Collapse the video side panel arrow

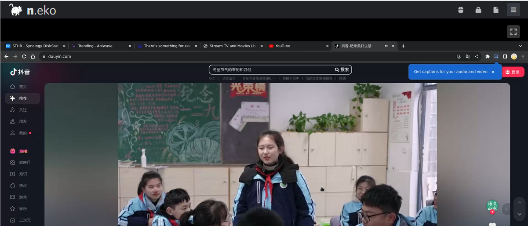[x=506, y=209]
